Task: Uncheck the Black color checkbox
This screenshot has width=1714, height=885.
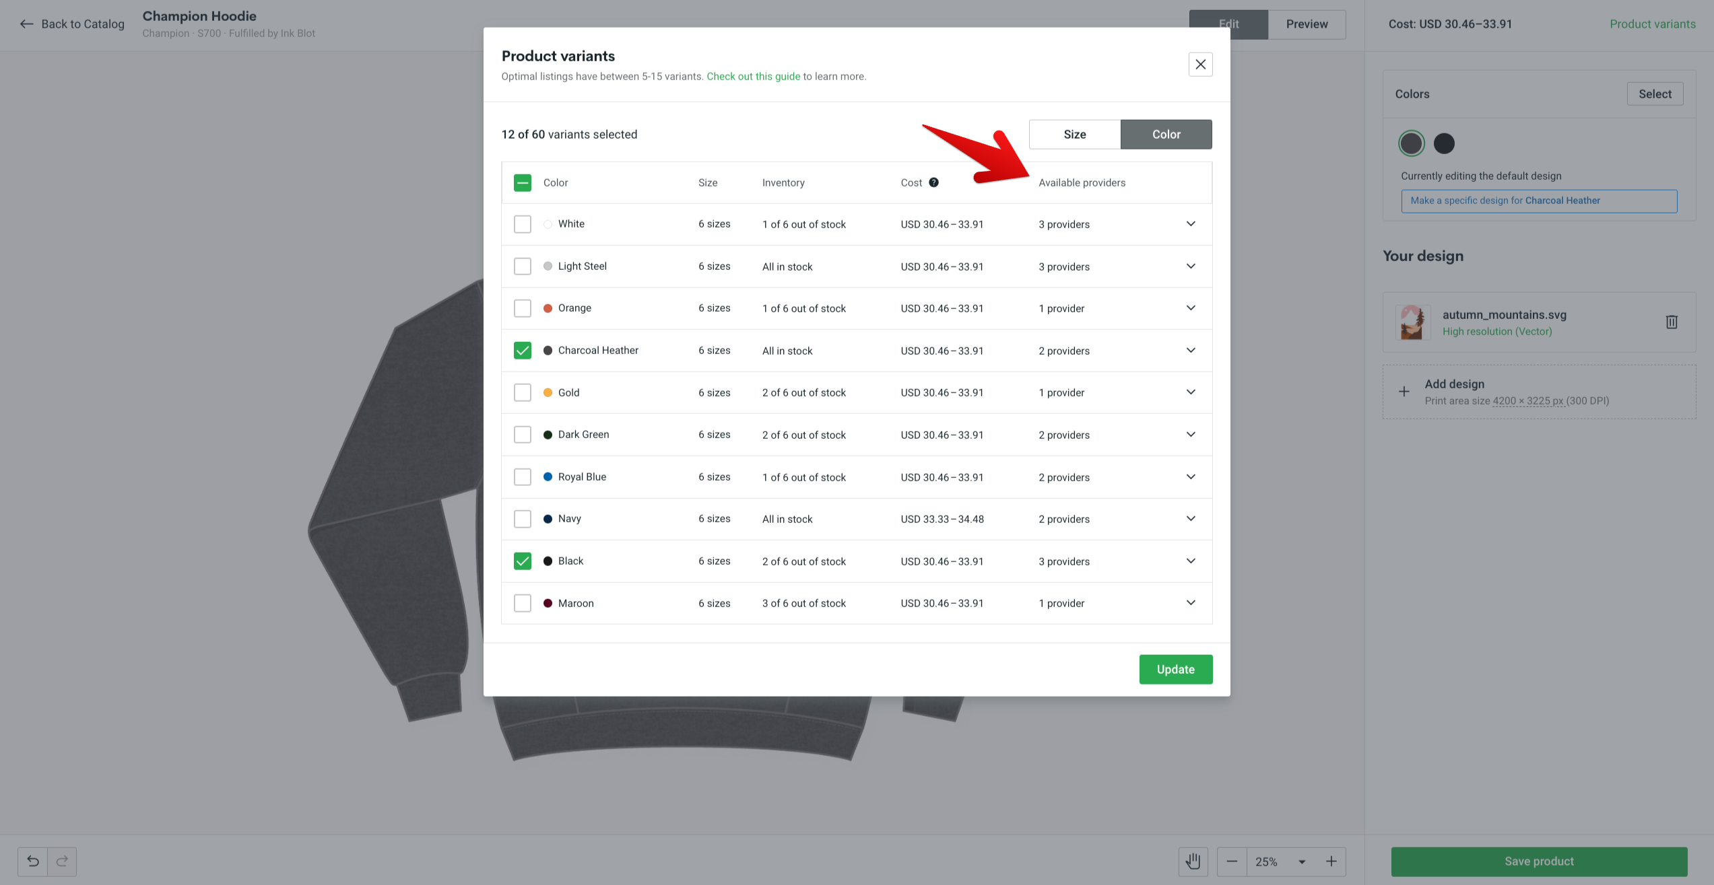Action: (x=523, y=561)
